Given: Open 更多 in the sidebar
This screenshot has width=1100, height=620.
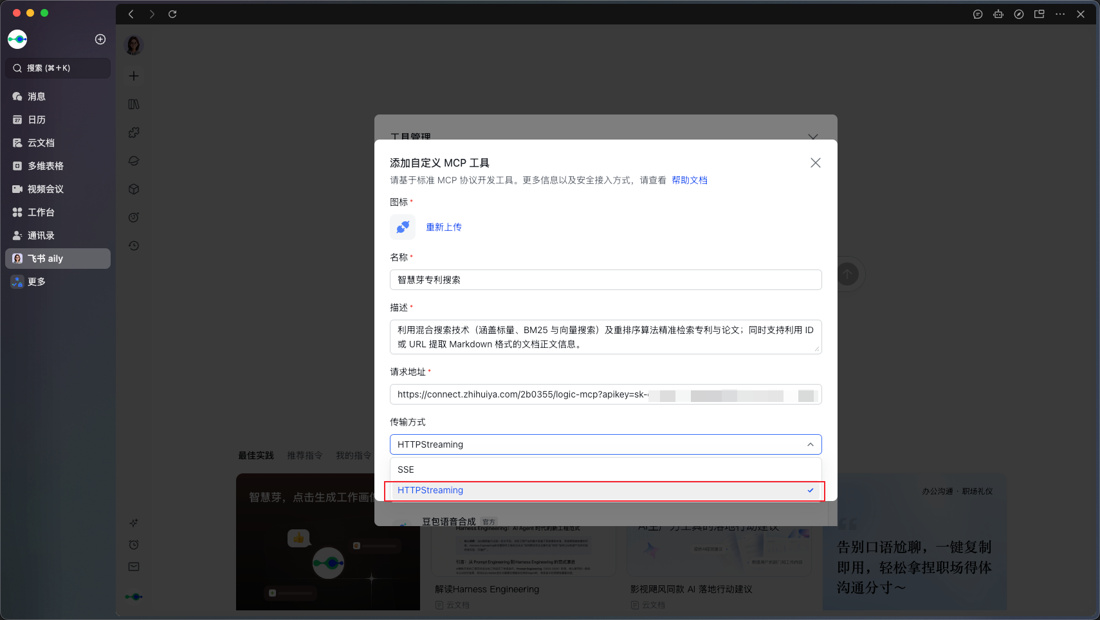Looking at the screenshot, I should [58, 282].
